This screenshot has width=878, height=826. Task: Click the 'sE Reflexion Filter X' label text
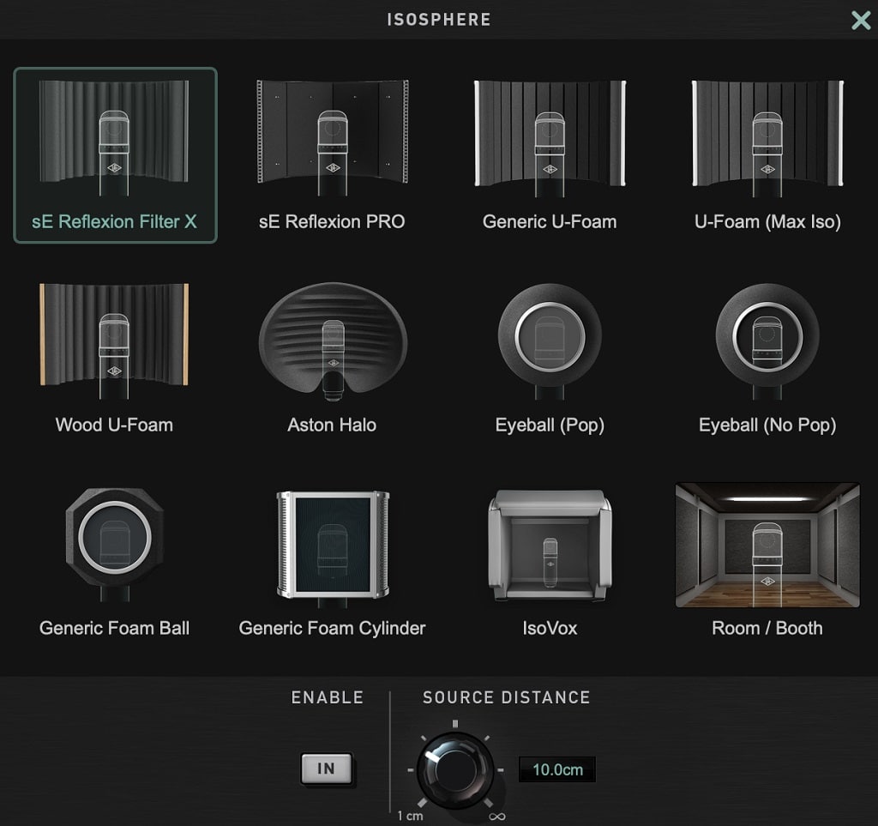tap(114, 222)
